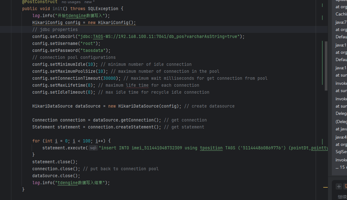Screen dimensions: 347x200
Task: Click the "no usages" inlay hint
Action: click(x=71, y=2)
